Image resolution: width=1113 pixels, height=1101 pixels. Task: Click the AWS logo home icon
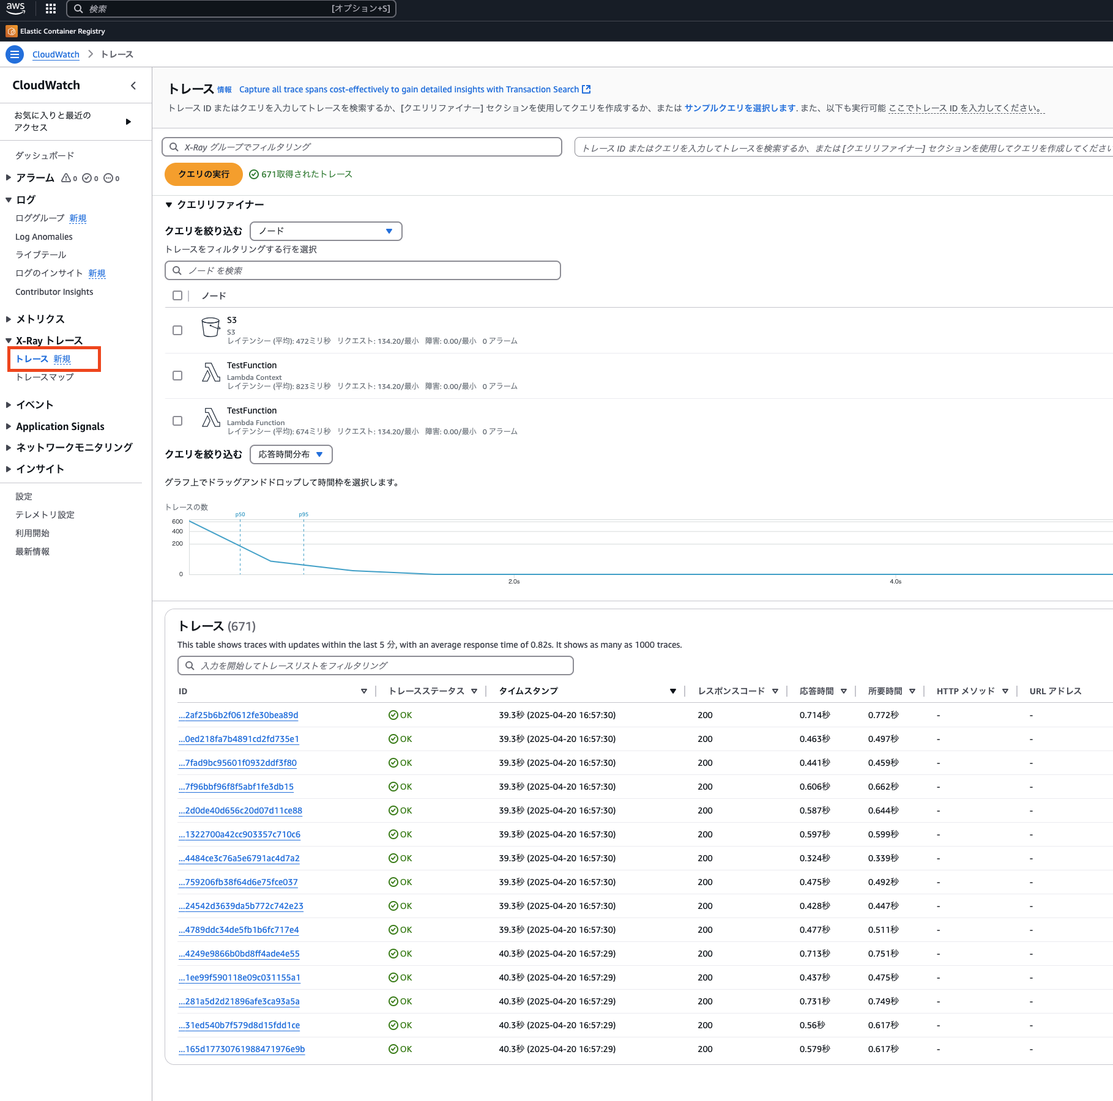15,9
